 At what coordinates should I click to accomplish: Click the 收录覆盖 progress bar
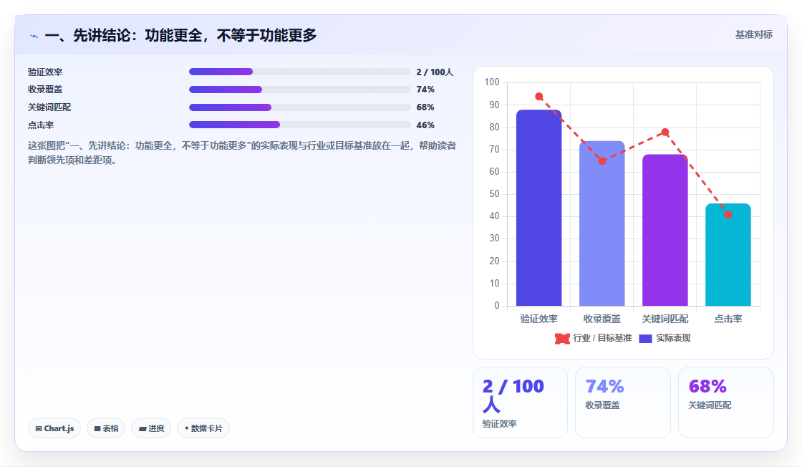[300, 90]
